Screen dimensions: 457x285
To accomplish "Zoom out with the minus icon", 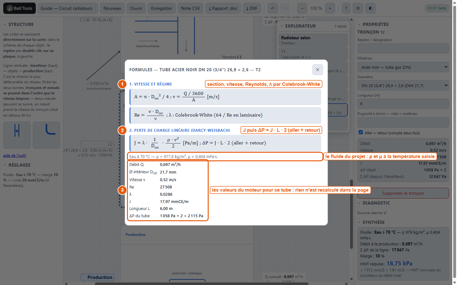I will coord(302,8).
